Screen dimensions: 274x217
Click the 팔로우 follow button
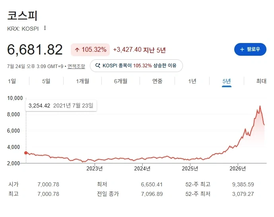(250, 49)
